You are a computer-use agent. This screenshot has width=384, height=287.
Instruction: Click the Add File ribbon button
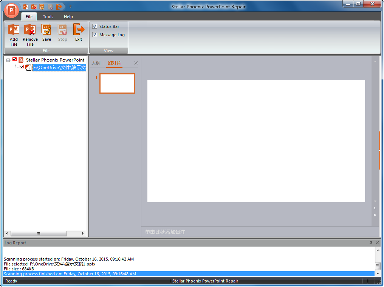click(14, 35)
